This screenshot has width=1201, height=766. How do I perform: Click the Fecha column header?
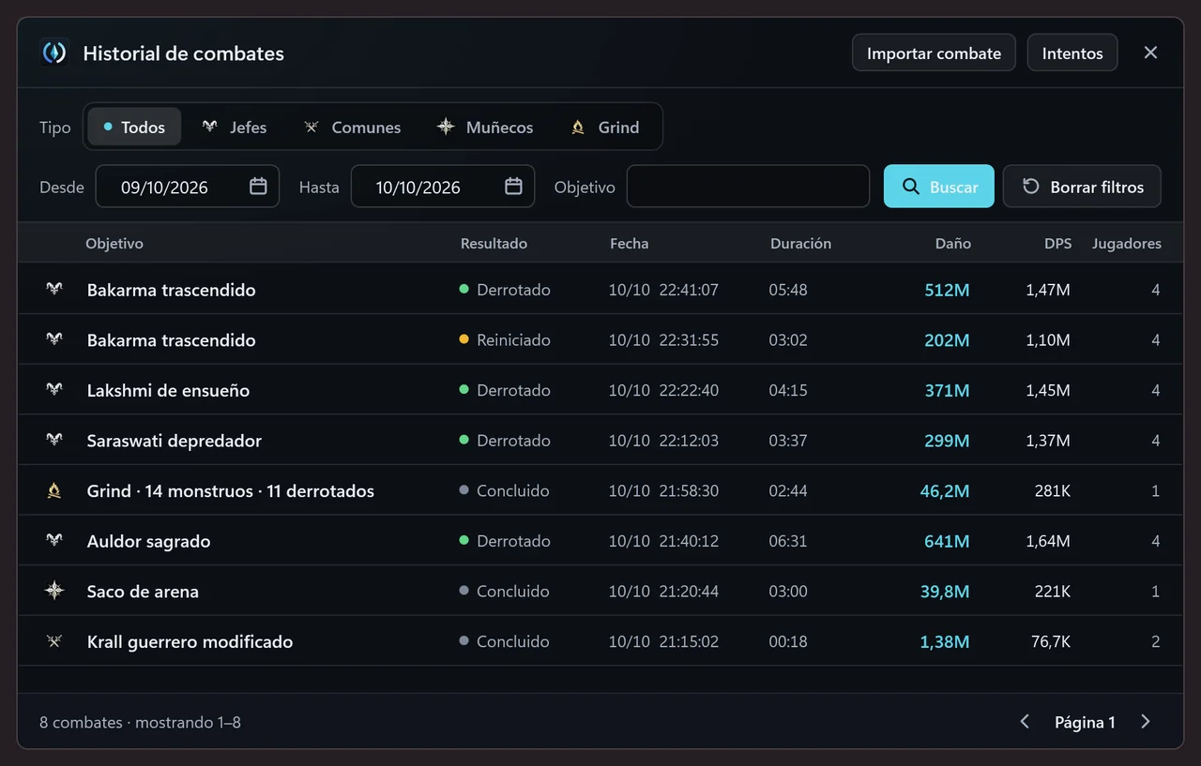tap(629, 243)
